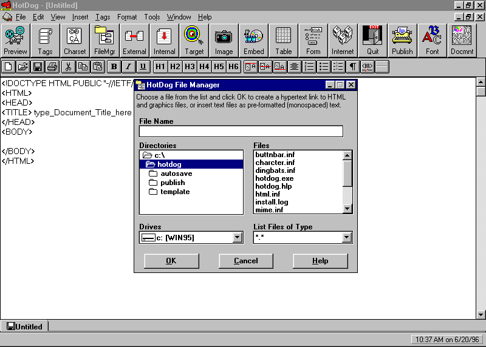This screenshot has width=486, height=347.
Task: Create a new blank document
Action: (x=9, y=67)
